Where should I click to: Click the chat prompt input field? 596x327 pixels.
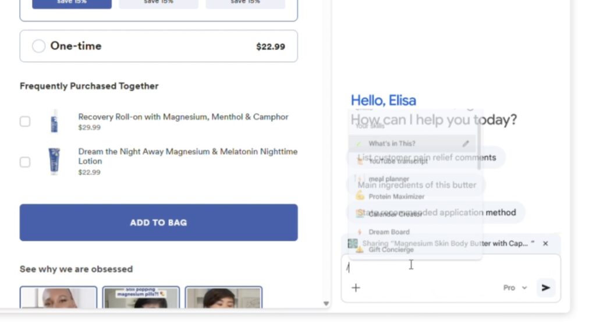tap(450, 267)
